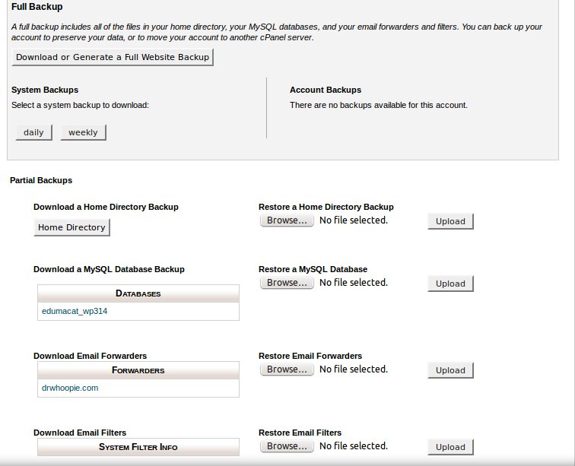Upload the Email Filters backup file
575x466 pixels.
point(450,447)
